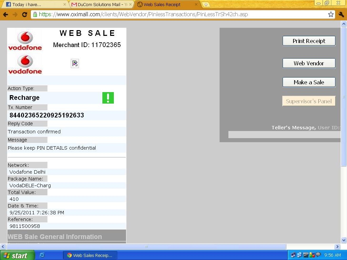The height and width of the screenshot is (260, 347).
Task: Click the total value 410
Action: tap(14, 199)
